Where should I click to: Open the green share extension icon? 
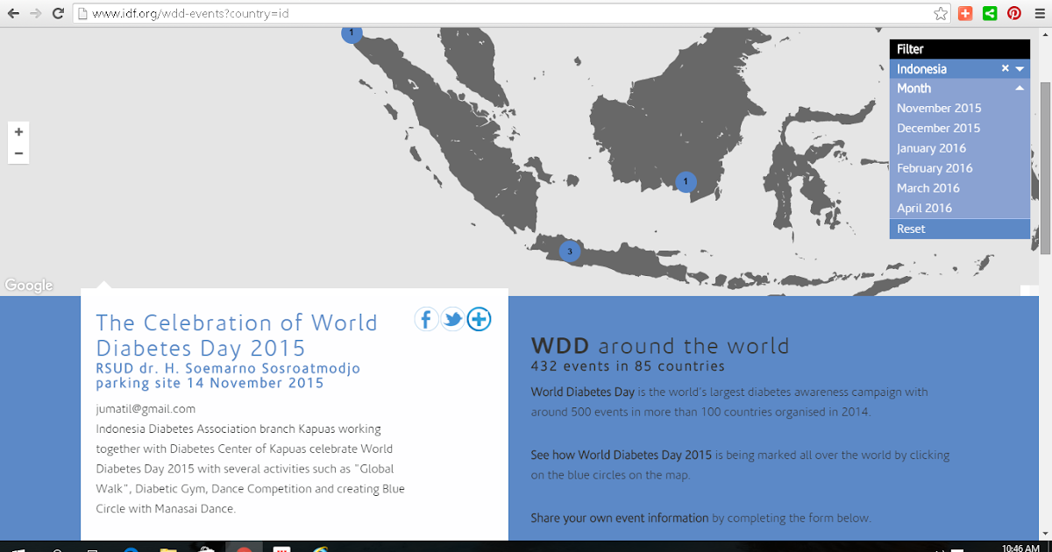990,13
